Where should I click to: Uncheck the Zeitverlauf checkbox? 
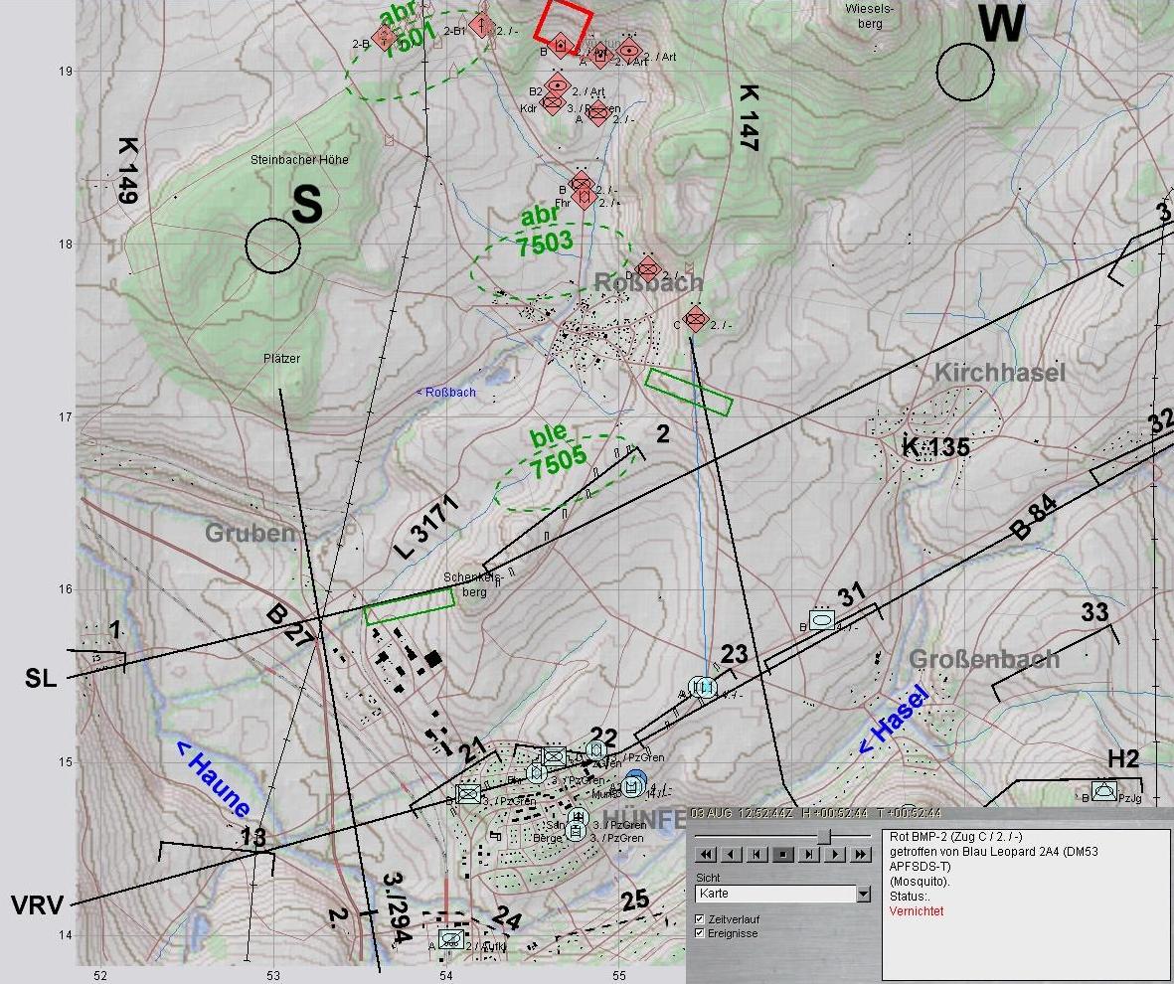[x=701, y=919]
